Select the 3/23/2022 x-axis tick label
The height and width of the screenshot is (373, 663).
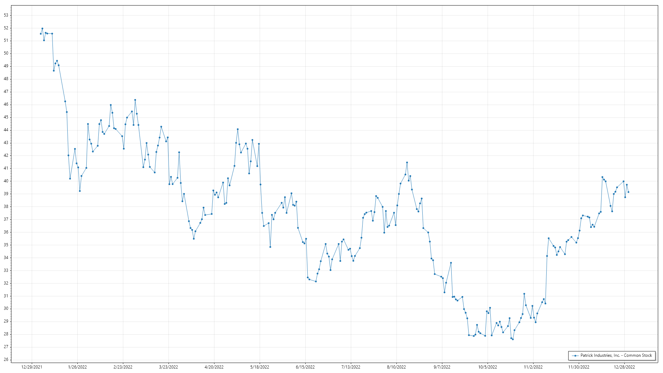pyautogui.click(x=169, y=367)
